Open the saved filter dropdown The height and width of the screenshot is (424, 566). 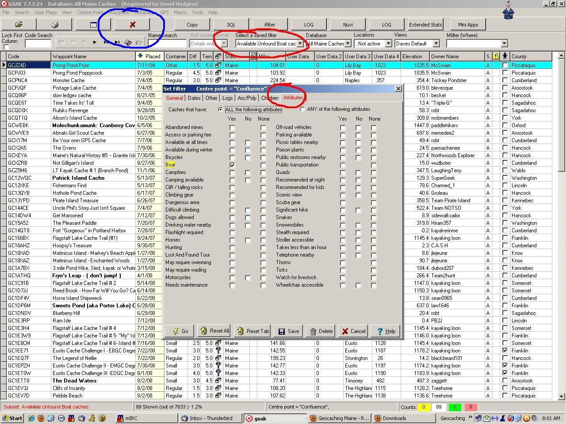pyautogui.click(x=300, y=44)
